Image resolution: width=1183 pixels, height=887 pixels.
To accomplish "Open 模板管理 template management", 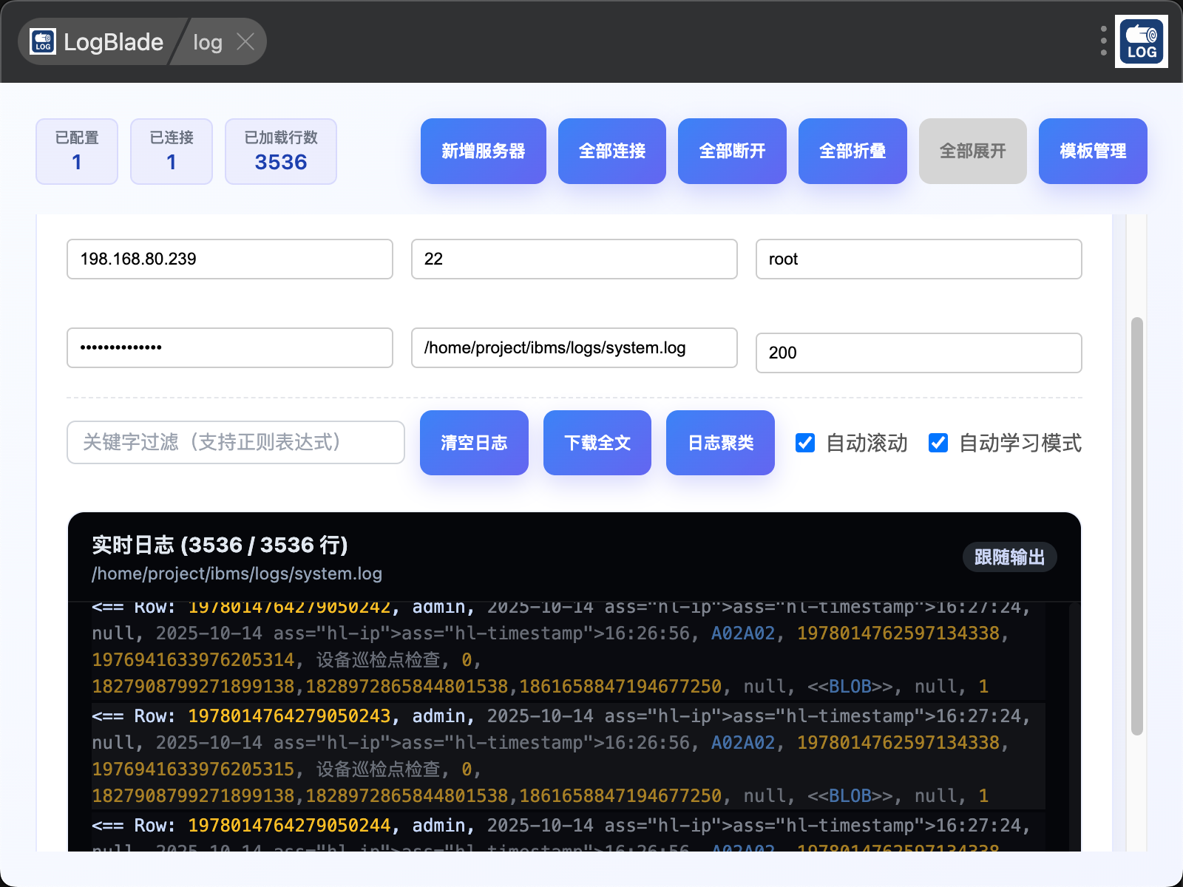I will click(x=1093, y=151).
